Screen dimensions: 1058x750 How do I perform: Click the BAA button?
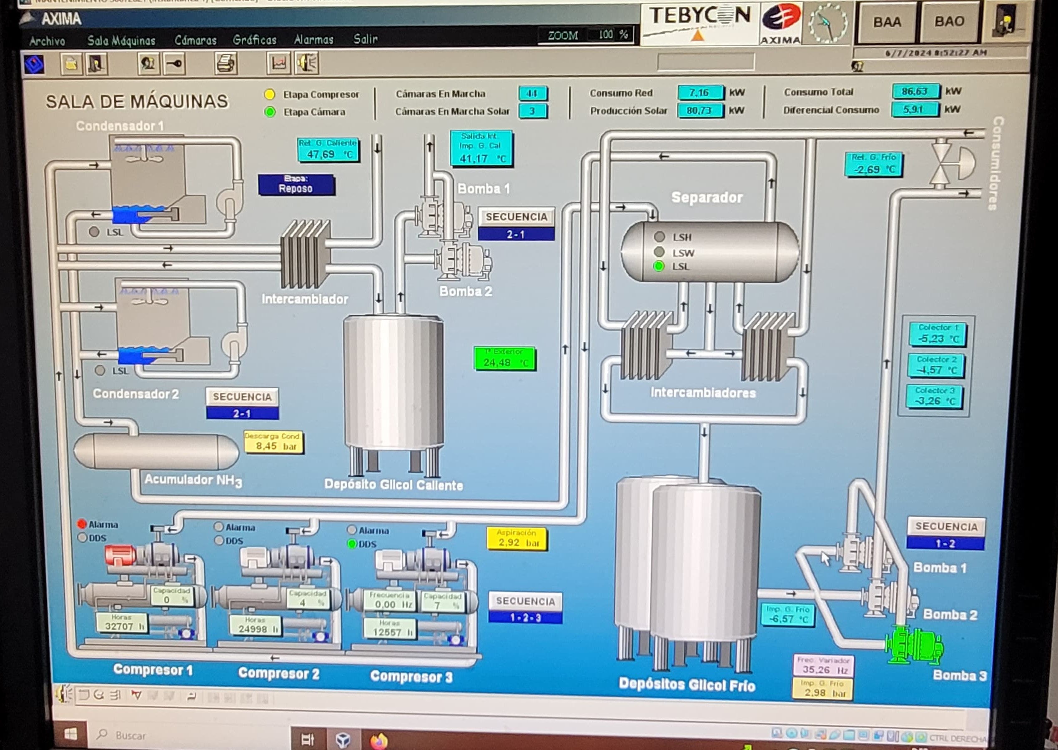(887, 22)
